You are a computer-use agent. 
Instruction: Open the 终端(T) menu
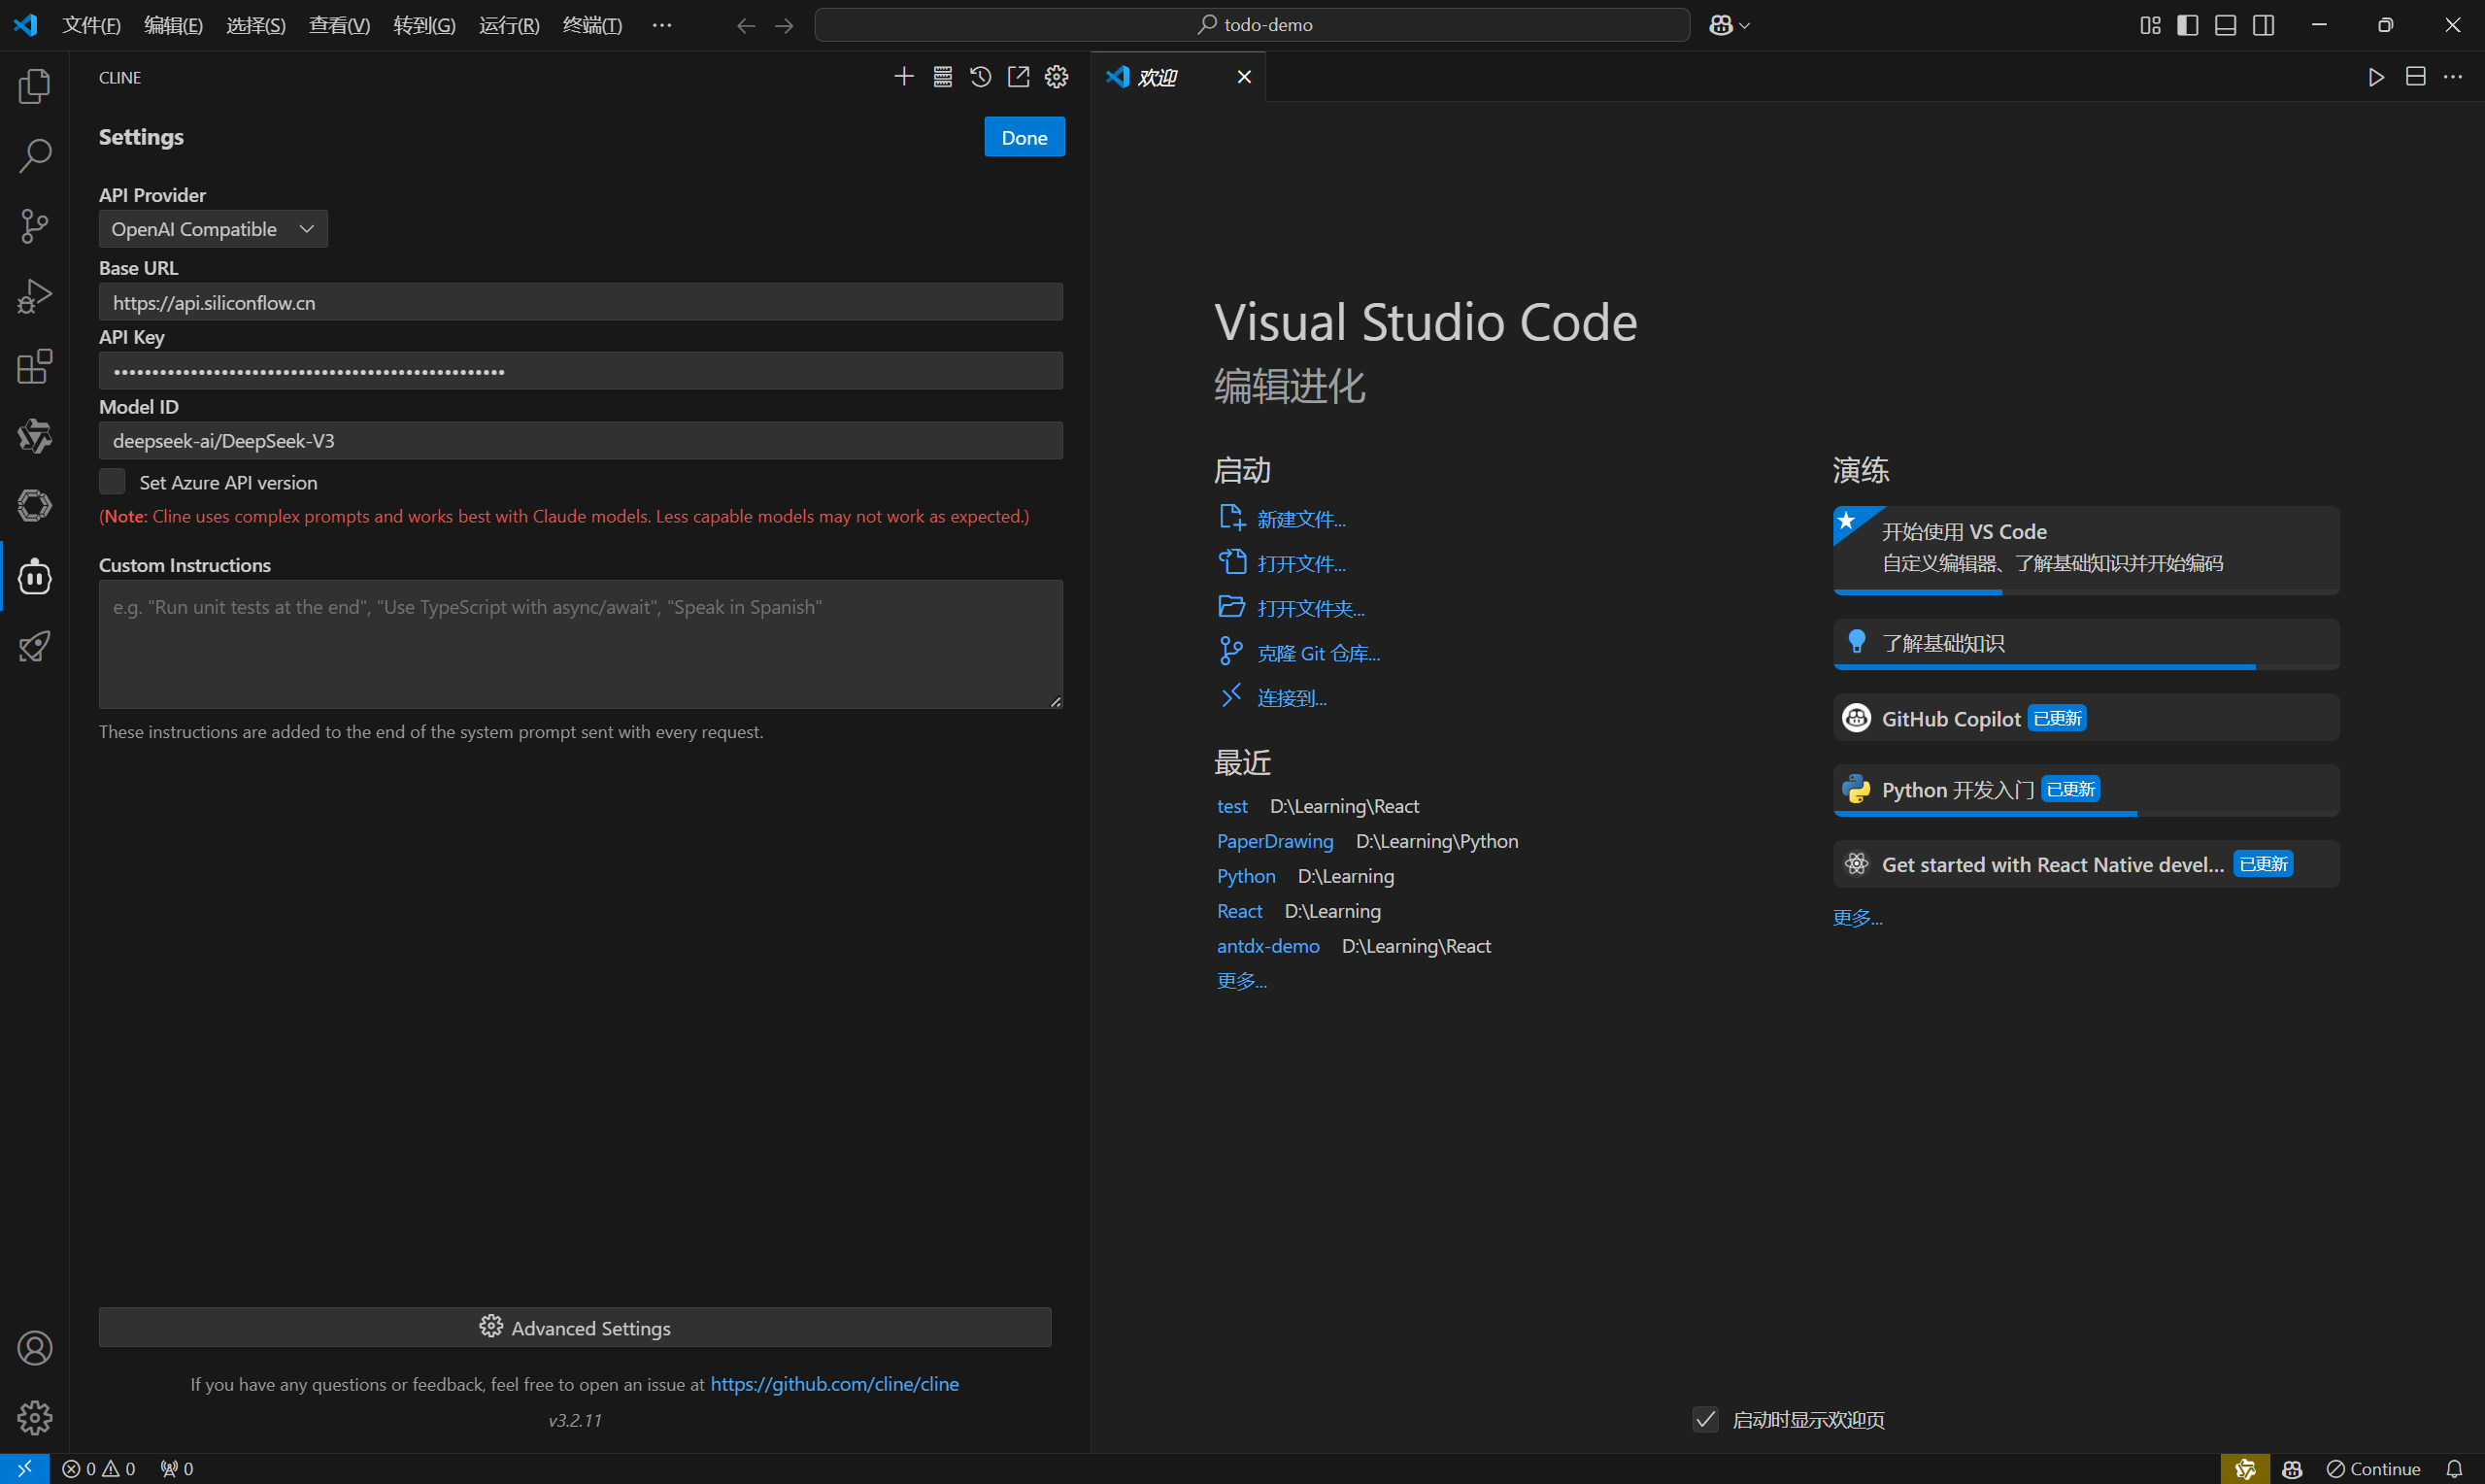coord(591,25)
